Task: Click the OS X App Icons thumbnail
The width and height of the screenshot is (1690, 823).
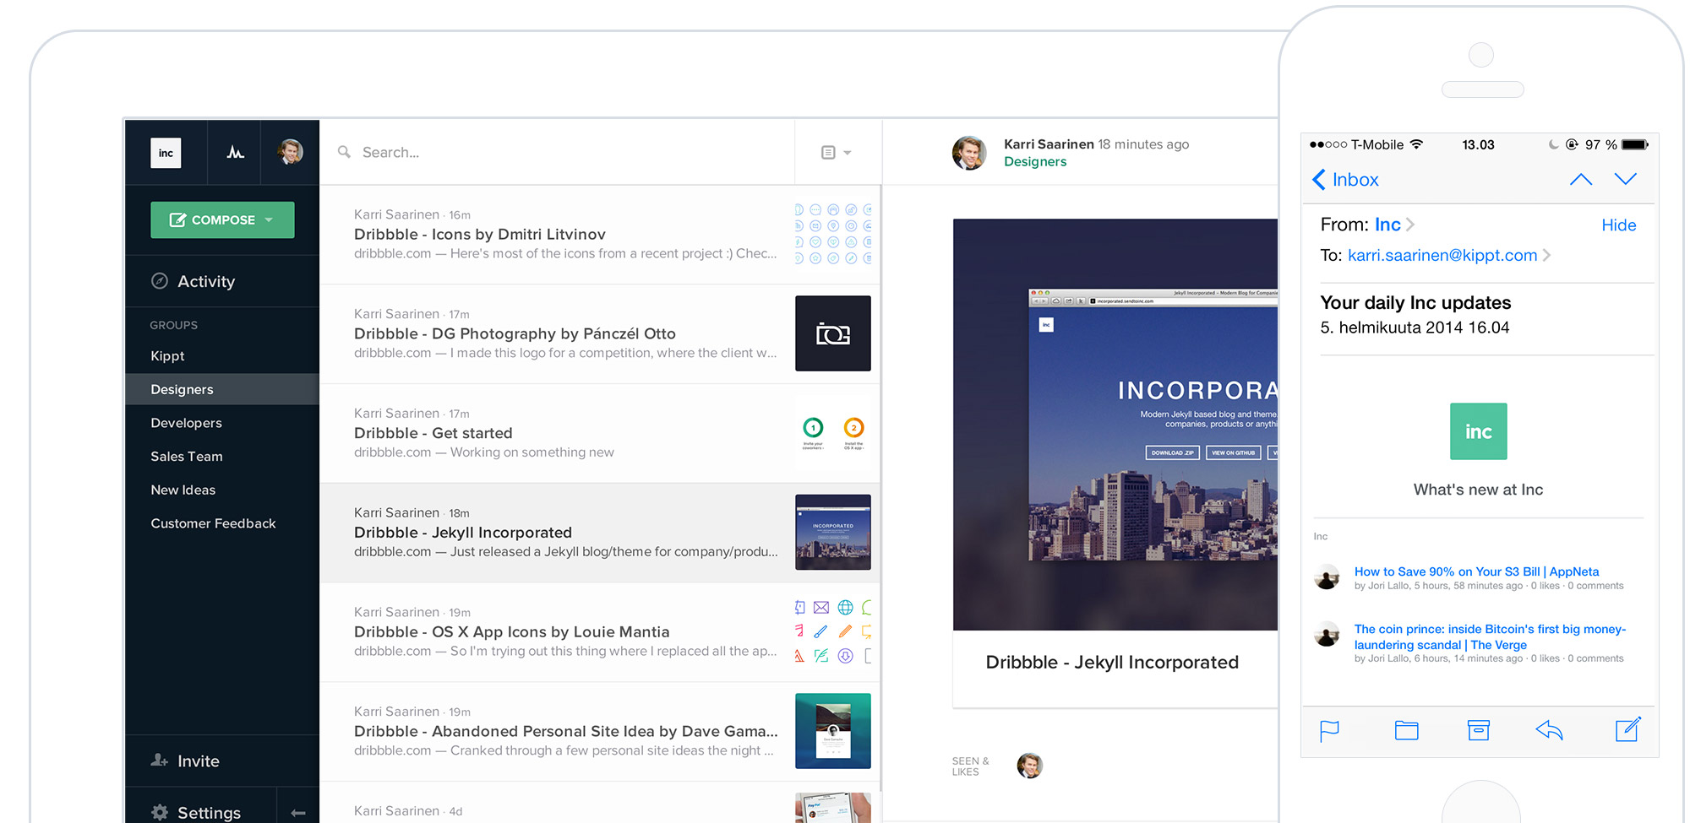Action: point(832,631)
